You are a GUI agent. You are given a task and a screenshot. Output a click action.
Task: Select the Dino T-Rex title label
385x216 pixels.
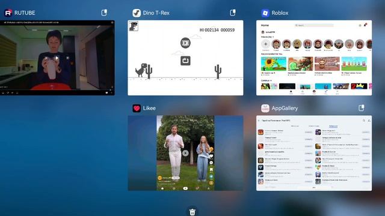click(x=156, y=13)
